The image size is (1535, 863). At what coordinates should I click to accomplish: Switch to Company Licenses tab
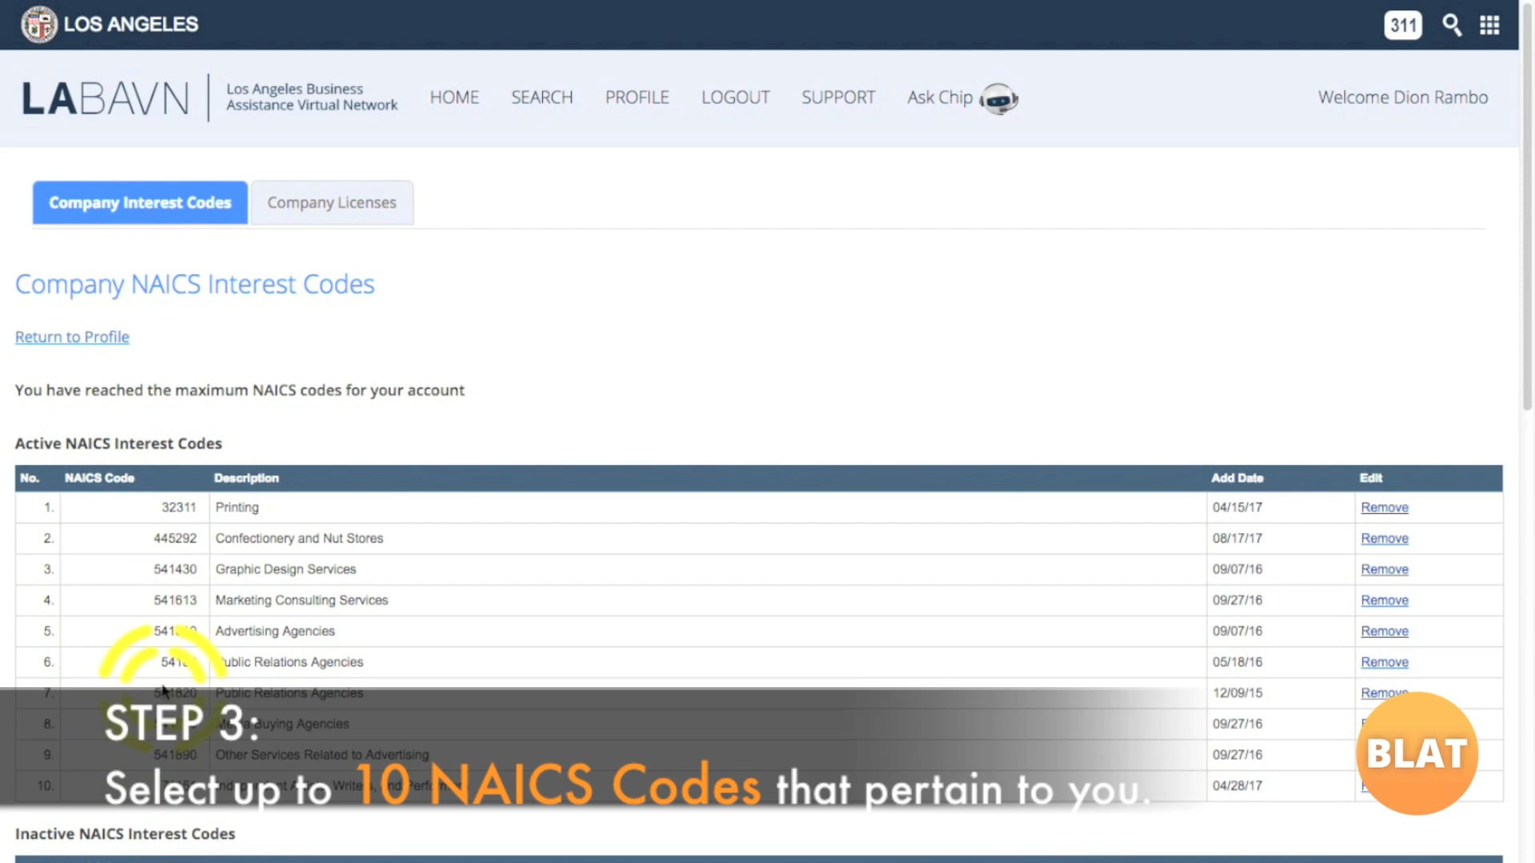pyautogui.click(x=332, y=203)
